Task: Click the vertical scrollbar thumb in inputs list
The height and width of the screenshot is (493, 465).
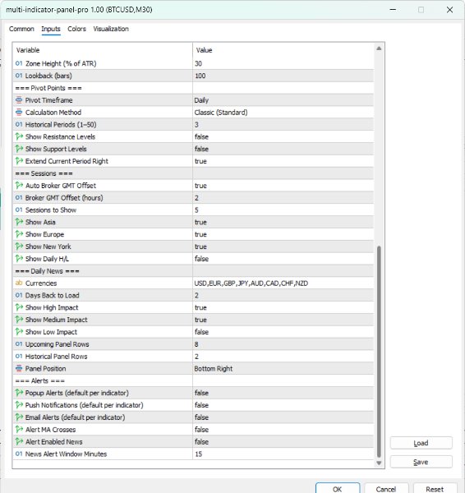Action: (379, 352)
